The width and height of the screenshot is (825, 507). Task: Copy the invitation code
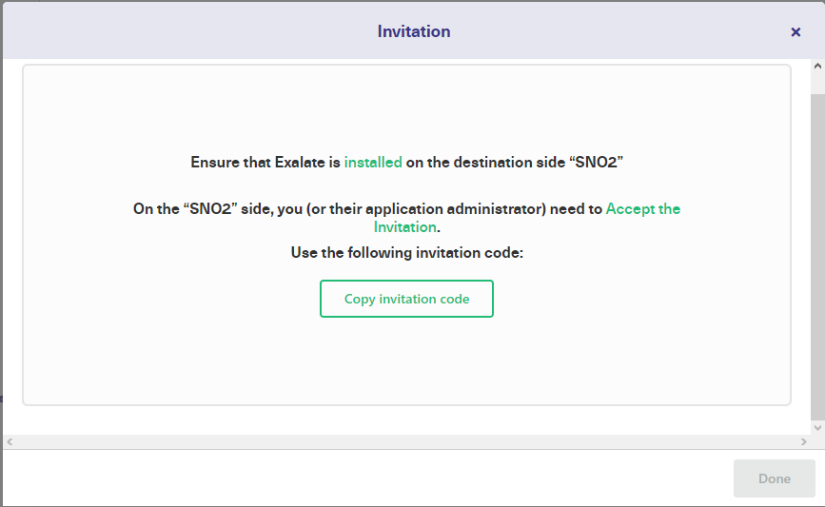(x=406, y=299)
